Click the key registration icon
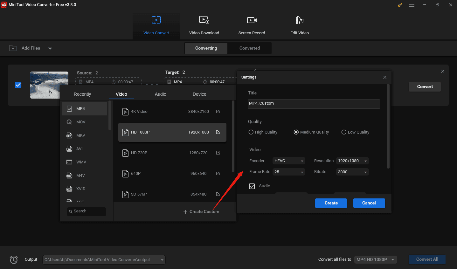Screen dimensions: 457x269 click(400, 5)
